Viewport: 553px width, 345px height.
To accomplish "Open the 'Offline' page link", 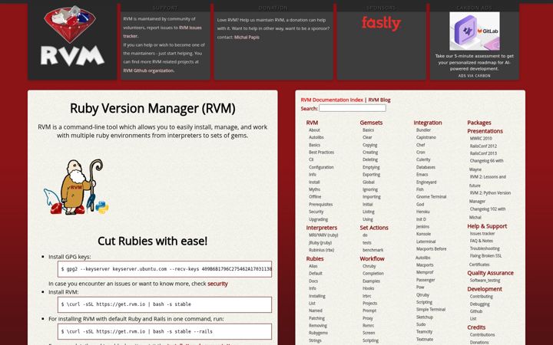I will click(315, 197).
